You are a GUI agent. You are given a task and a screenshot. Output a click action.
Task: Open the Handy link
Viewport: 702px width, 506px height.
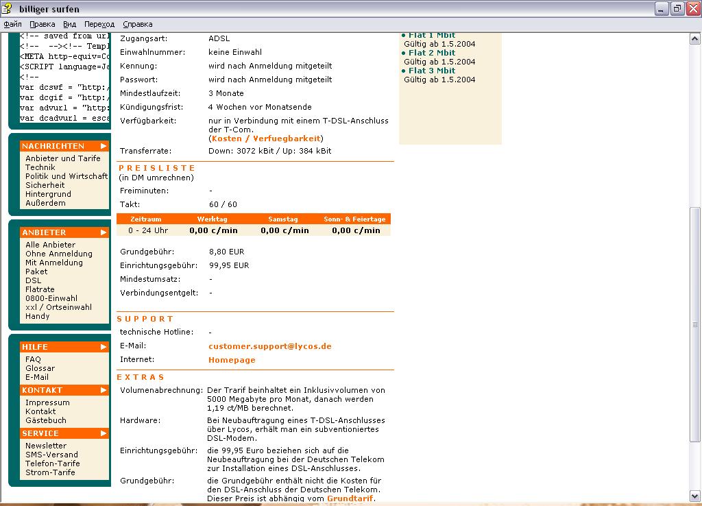tap(37, 317)
